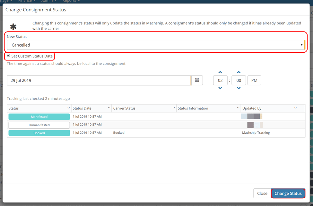Increment the minutes with the up chevron
The image size is (313, 206).
tap(239, 72)
